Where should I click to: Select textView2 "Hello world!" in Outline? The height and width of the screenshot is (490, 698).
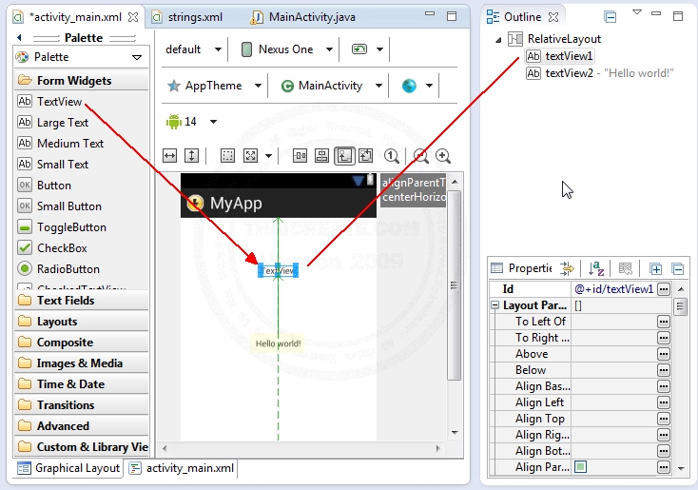(x=599, y=73)
